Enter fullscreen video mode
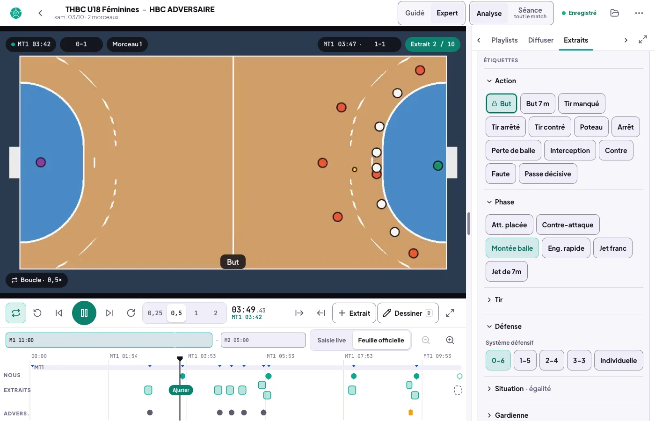The image size is (655, 421). click(450, 313)
